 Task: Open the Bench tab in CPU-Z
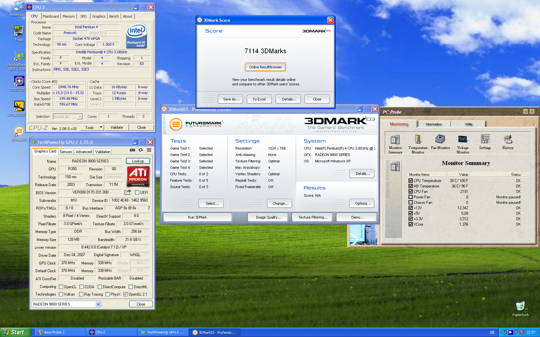click(114, 16)
